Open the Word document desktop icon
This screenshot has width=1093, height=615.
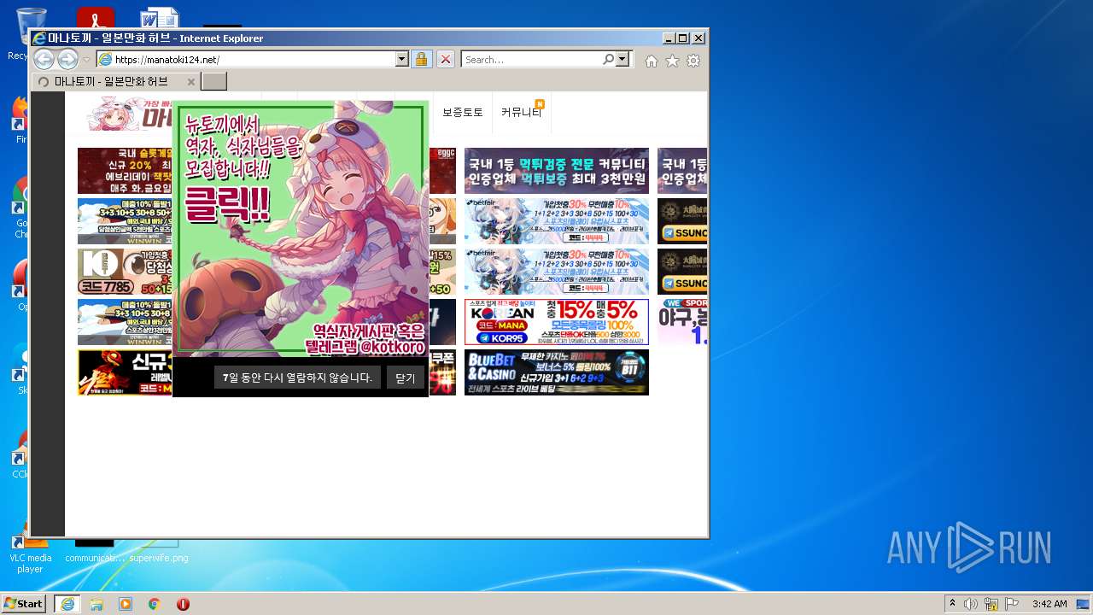(x=159, y=18)
